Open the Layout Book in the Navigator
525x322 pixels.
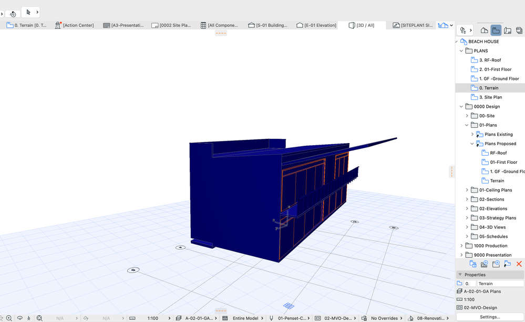(507, 30)
